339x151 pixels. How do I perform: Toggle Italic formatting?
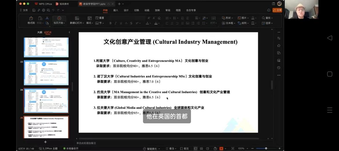[116, 23]
